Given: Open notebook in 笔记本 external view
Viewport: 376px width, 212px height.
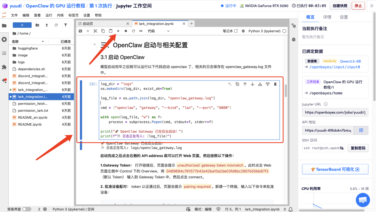Looking at the screenshot, I should coord(230,31).
